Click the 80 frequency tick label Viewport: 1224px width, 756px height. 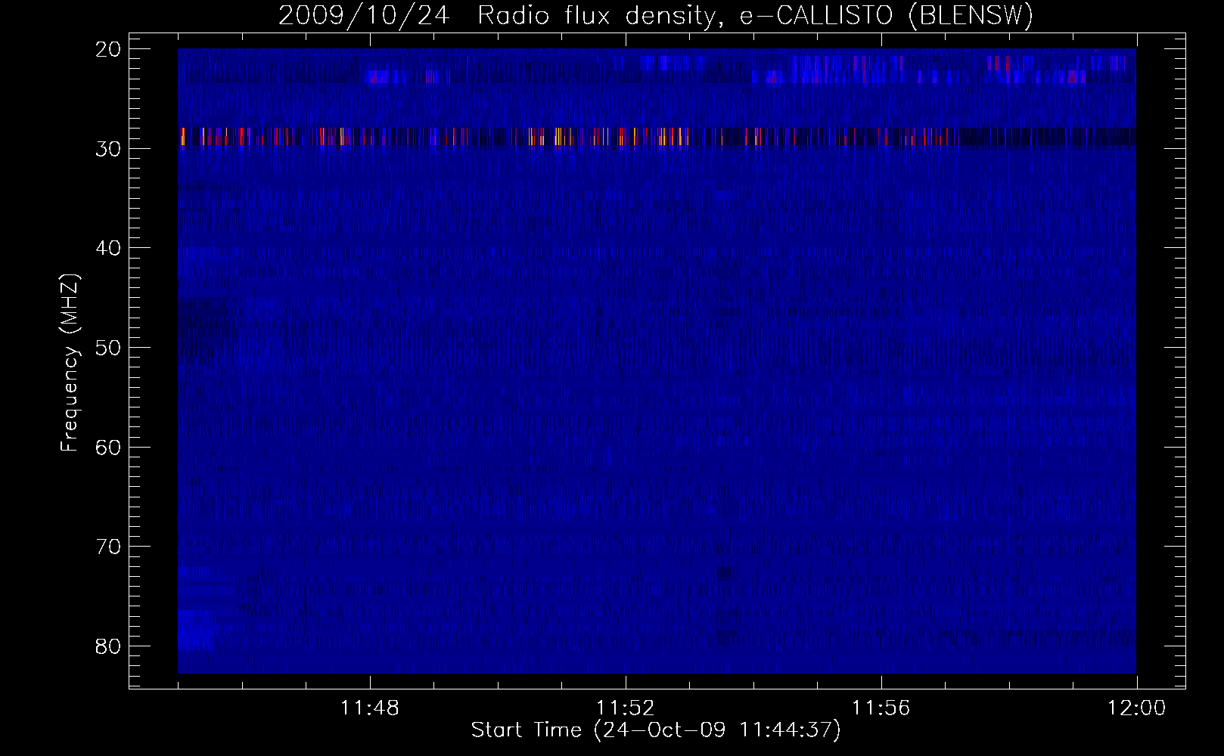coord(107,646)
